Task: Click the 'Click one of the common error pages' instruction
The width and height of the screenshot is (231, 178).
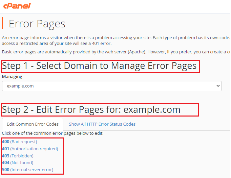Action: pos(53,133)
